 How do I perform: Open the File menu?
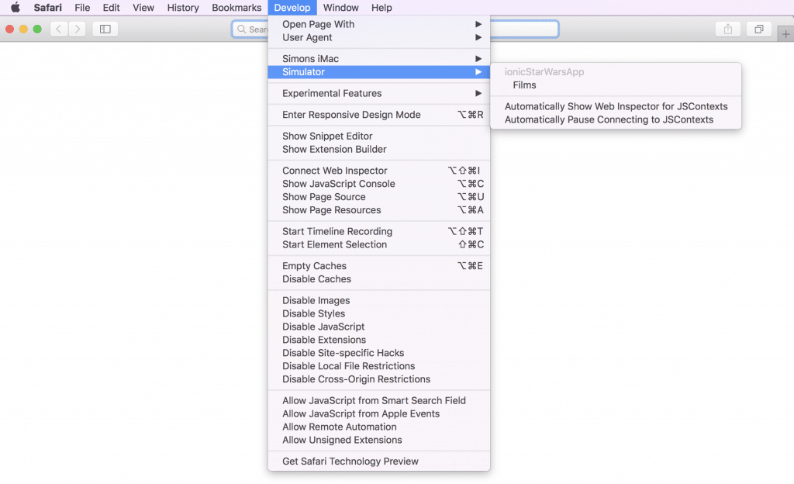(82, 8)
